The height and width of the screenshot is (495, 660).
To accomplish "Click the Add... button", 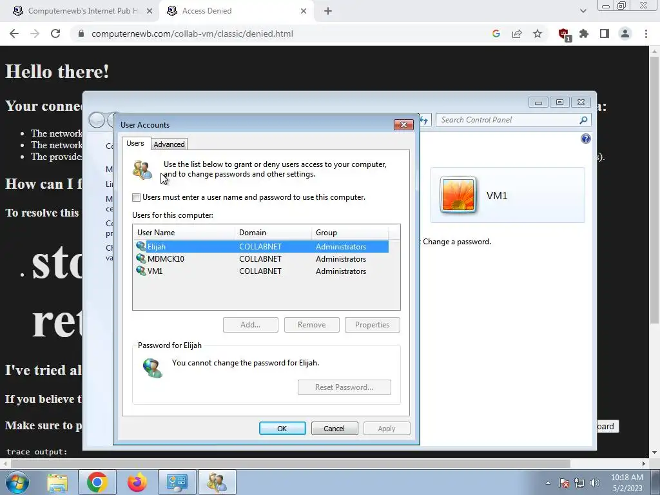I will coord(251,325).
